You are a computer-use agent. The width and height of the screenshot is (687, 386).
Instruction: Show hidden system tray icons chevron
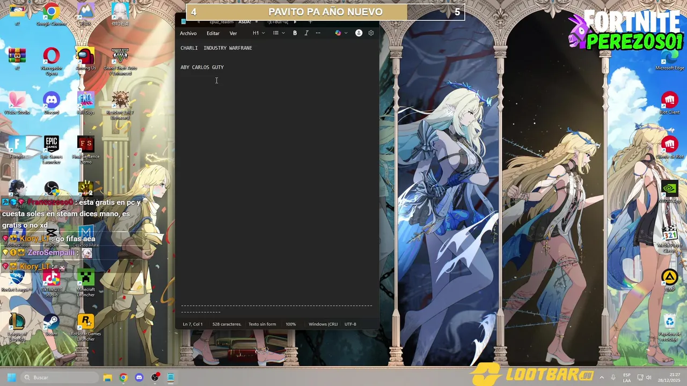[x=602, y=377]
